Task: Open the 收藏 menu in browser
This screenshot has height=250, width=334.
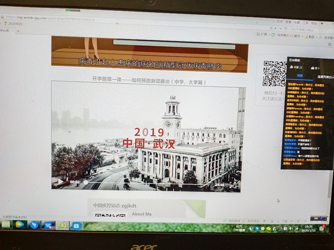Action: coord(297,22)
